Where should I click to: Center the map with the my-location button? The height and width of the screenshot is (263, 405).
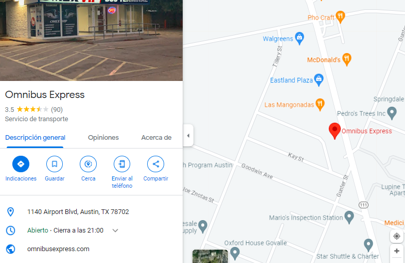[x=396, y=236]
